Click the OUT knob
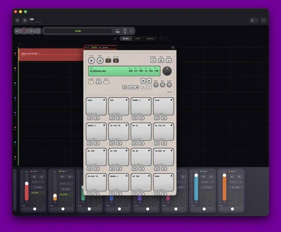The width and height of the screenshot is (281, 232). (x=162, y=85)
